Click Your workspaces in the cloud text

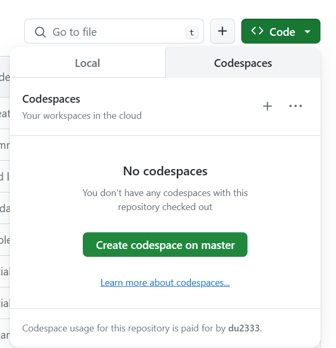coord(82,116)
